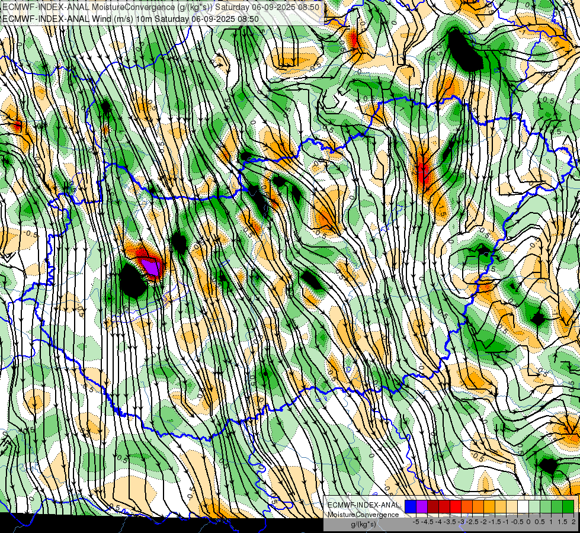Select the legend's ECMWF-INDEX-ANAL label
This screenshot has height=533, width=580.
[363, 505]
